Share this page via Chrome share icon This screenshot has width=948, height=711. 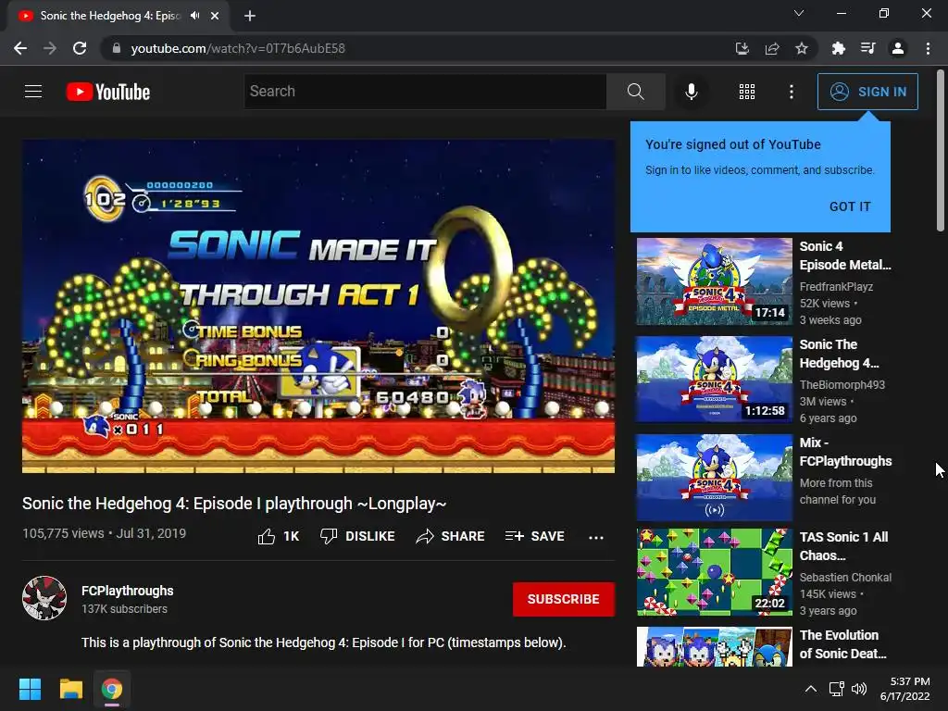tap(772, 48)
